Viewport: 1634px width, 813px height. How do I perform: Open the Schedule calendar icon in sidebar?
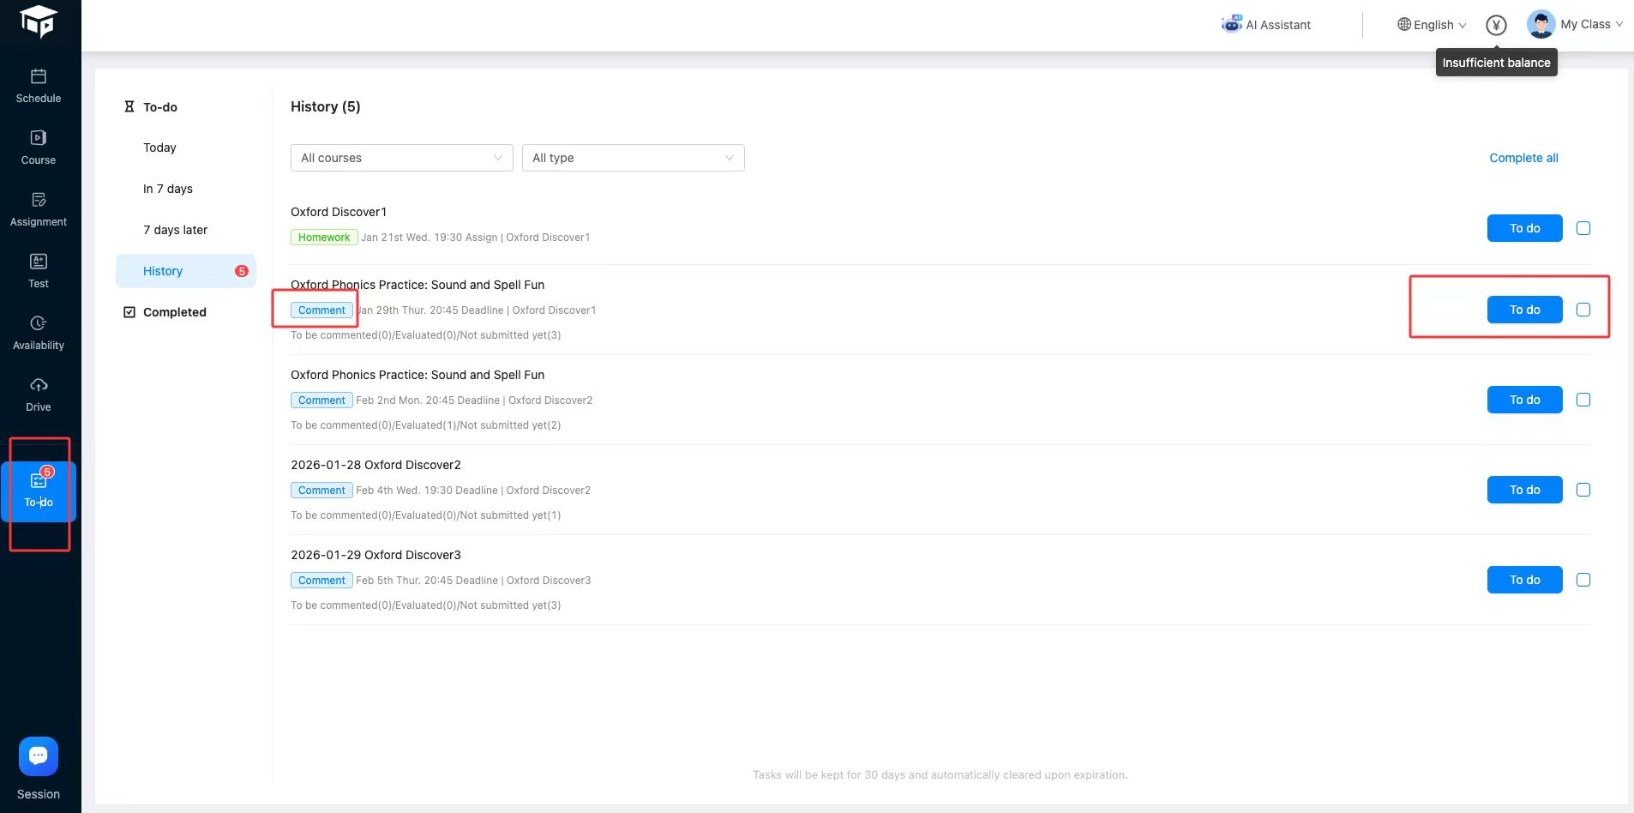(39, 77)
